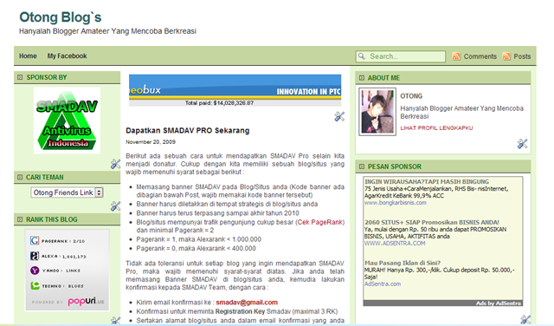
Task: Open WWW.ADSENTRA.COM link
Action: [x=395, y=243]
